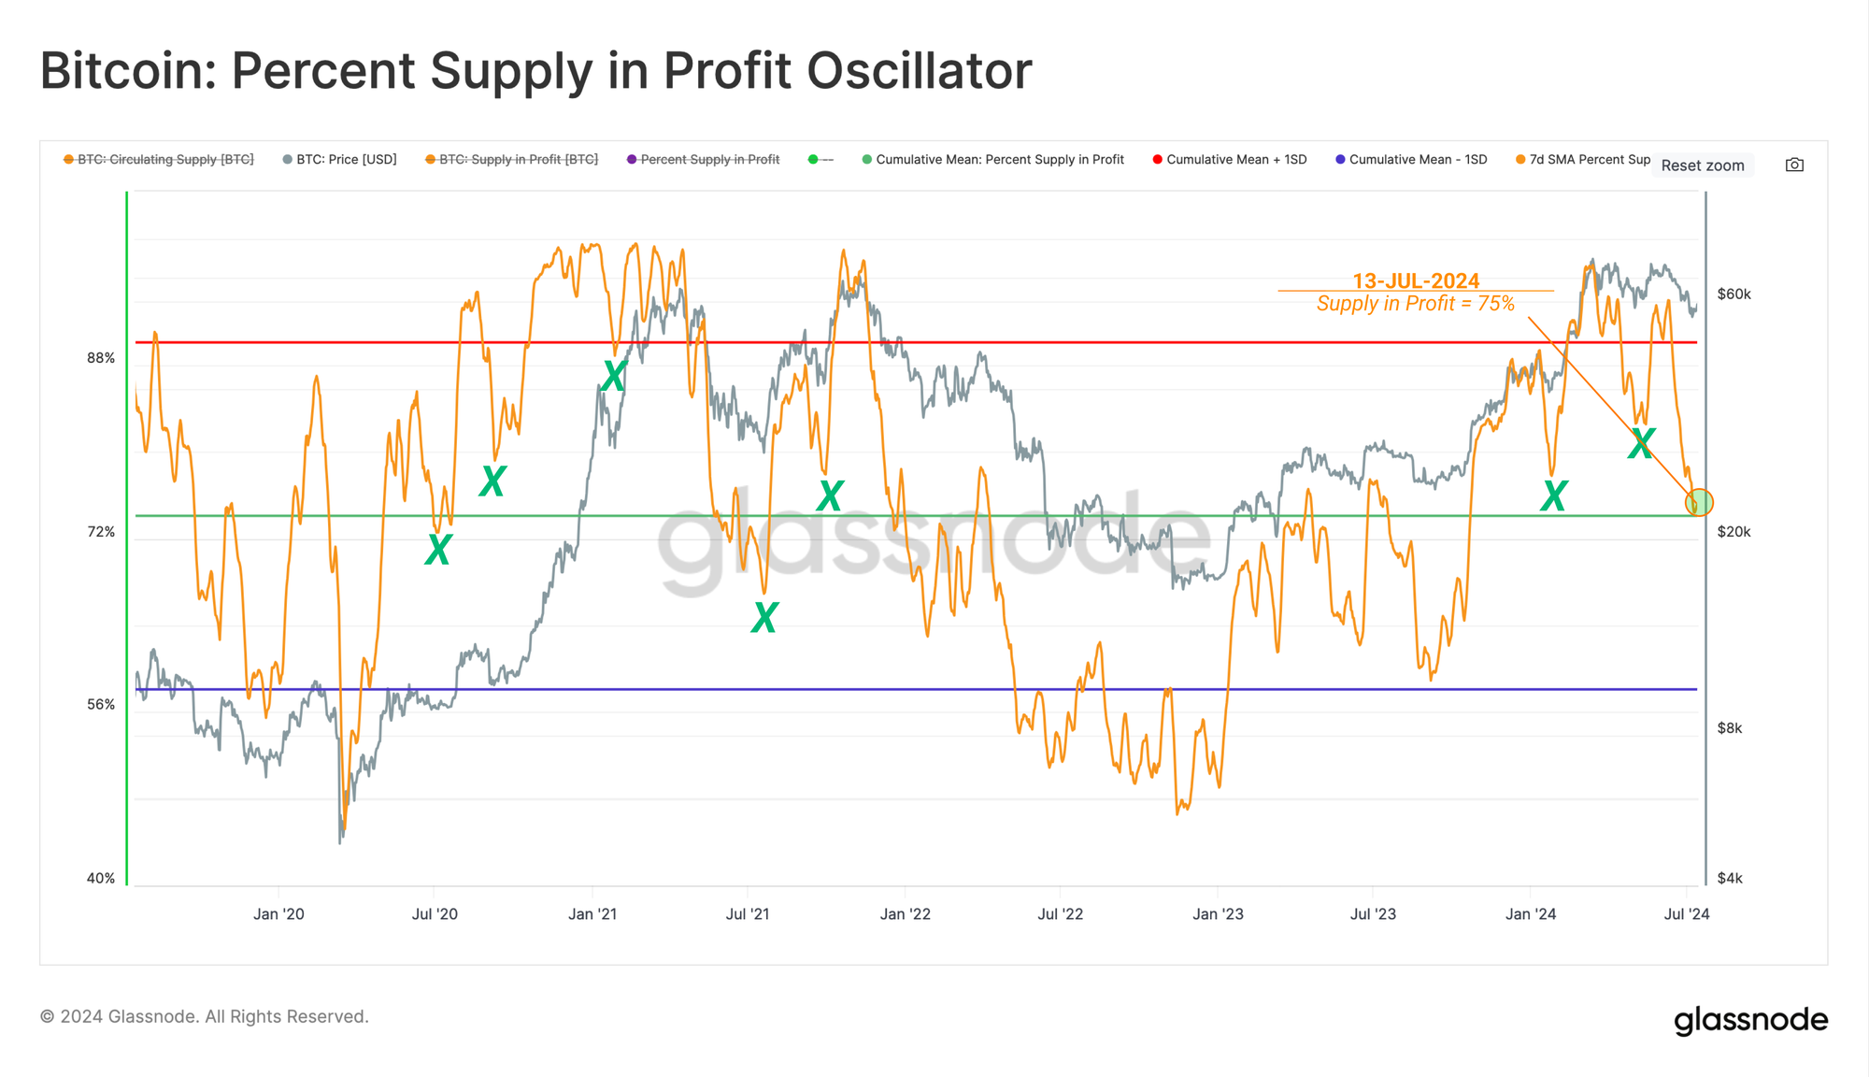Click the camera screenshot icon

pyautogui.click(x=1794, y=165)
